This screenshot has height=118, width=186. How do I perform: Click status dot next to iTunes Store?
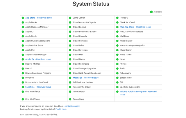pyautogui.click(x=70, y=99)
